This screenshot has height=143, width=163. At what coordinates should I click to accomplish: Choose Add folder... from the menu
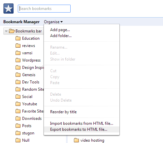click(x=81, y=36)
